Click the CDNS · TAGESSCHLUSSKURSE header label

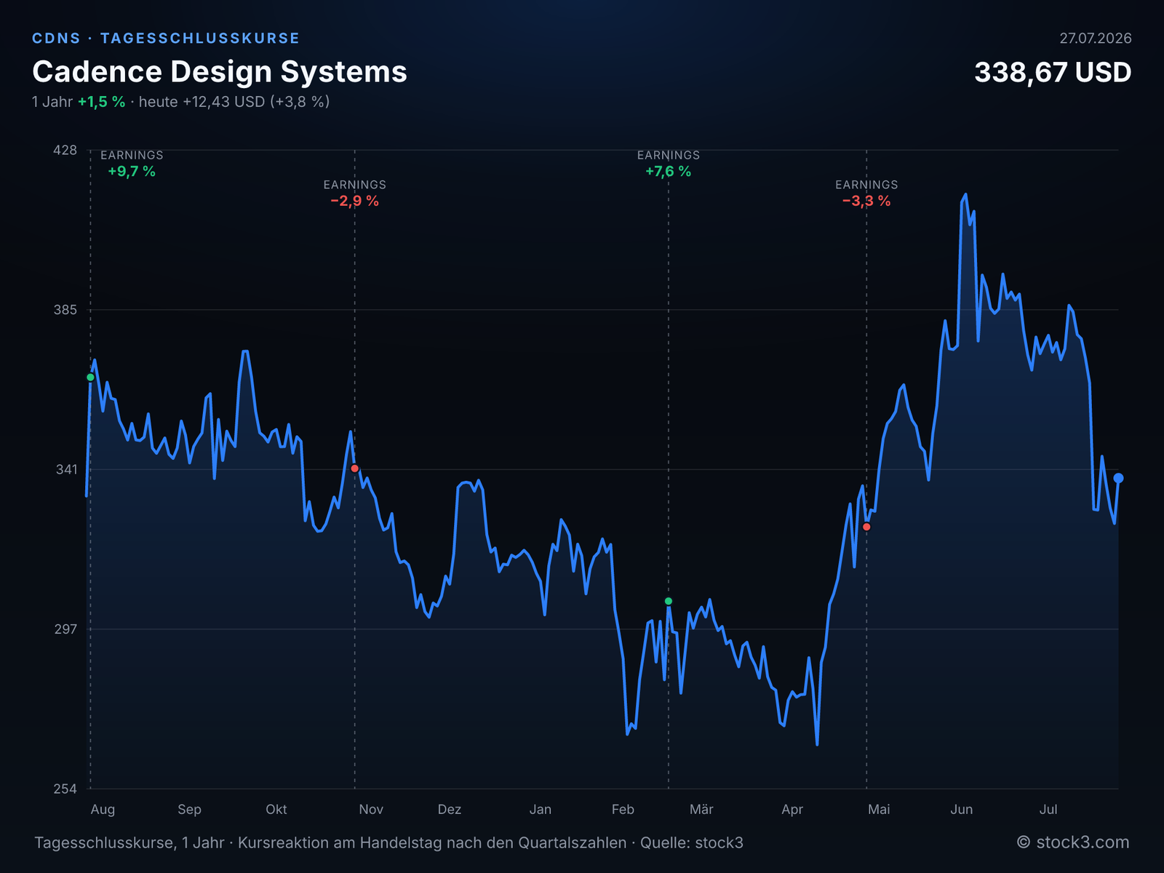point(166,39)
